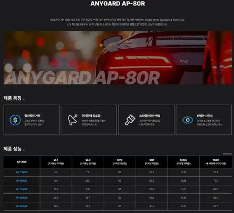Click the ANYGARD AP-80R car banner image
234x213 pixels.
118,58
